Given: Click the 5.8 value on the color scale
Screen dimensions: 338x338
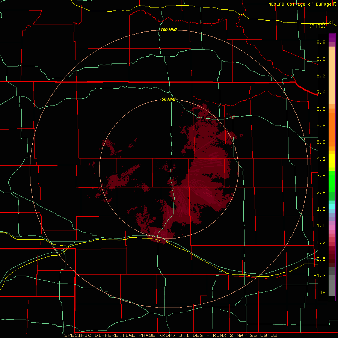Looking at the screenshot, I should (321, 126).
